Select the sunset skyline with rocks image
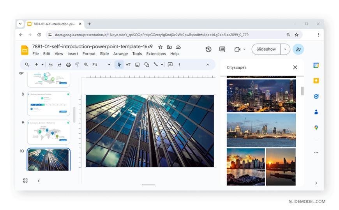339x210 pixels. click(245, 167)
